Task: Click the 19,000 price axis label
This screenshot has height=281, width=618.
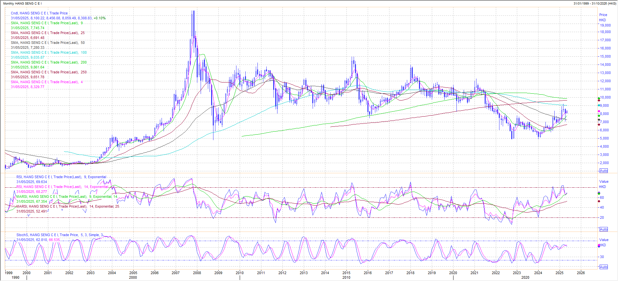Action: [605, 25]
